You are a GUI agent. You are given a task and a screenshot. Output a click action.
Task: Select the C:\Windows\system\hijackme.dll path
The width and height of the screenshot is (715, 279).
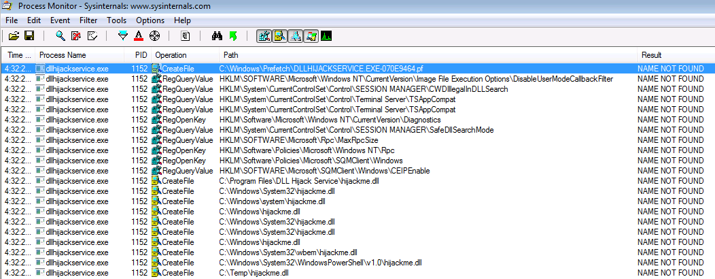(273, 201)
